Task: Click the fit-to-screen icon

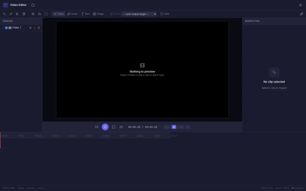Action: tap(46, 14)
